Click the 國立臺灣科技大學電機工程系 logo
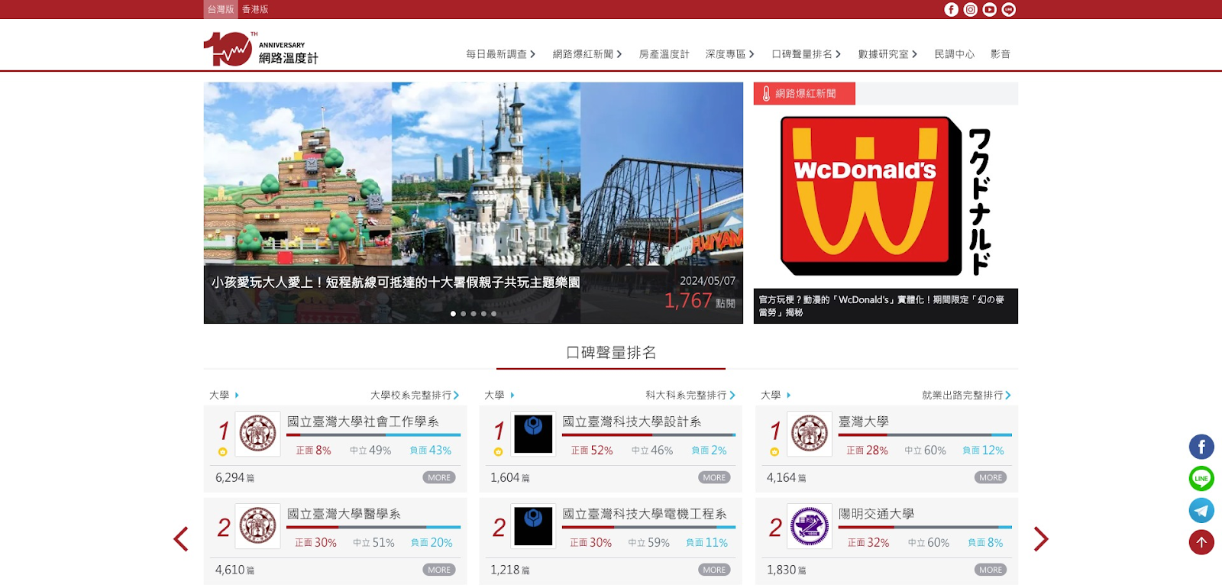 click(x=533, y=526)
